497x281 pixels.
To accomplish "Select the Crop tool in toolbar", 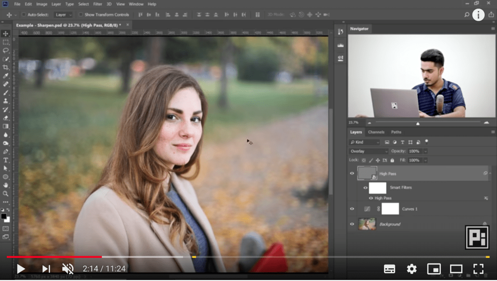I will [x=6, y=67].
